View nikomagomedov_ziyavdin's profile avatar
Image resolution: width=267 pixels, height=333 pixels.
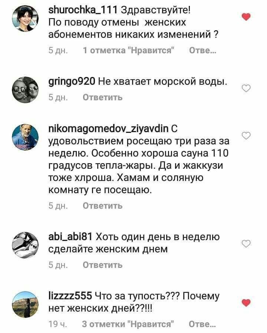(25, 137)
